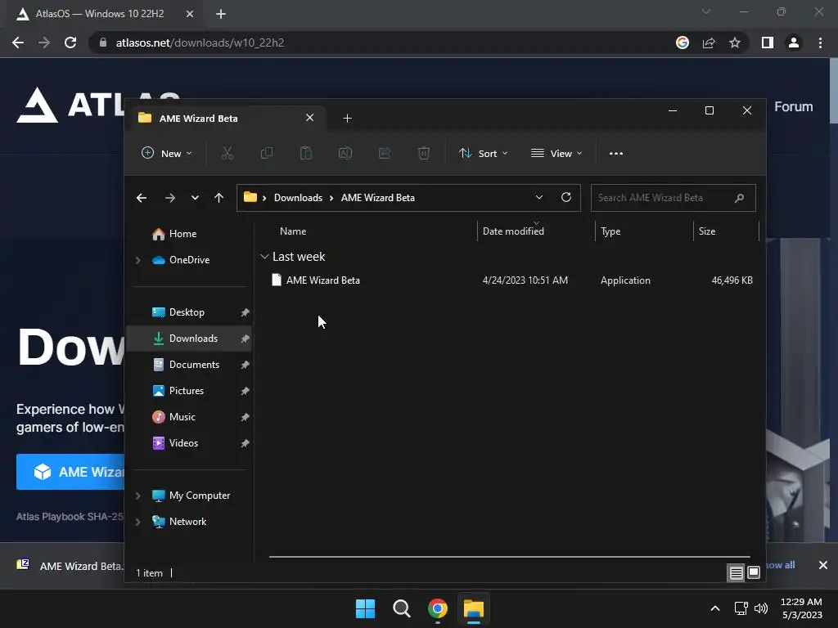Close the AME Wizard Beta Explorer tab
838x628 pixels.
point(309,118)
